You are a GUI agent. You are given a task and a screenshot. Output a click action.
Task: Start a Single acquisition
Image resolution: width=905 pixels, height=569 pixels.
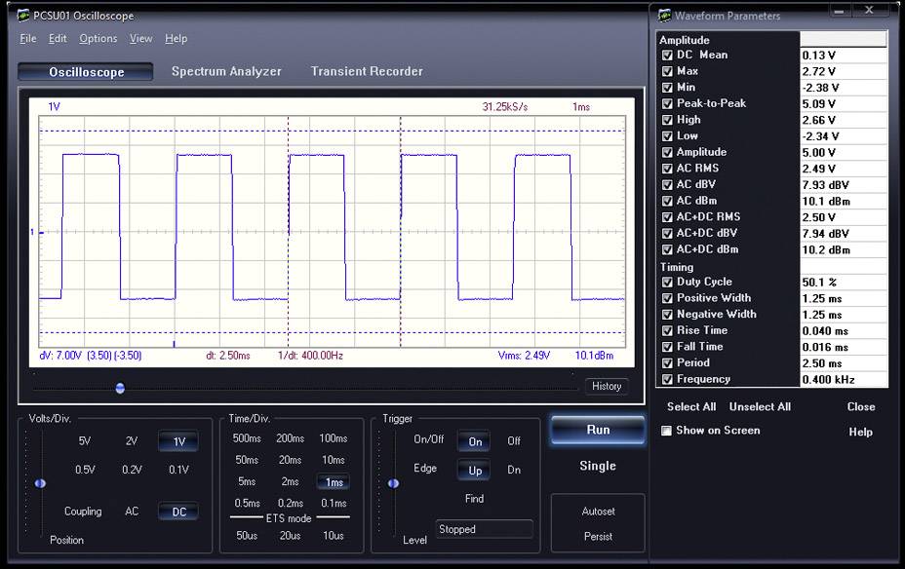[x=597, y=466]
